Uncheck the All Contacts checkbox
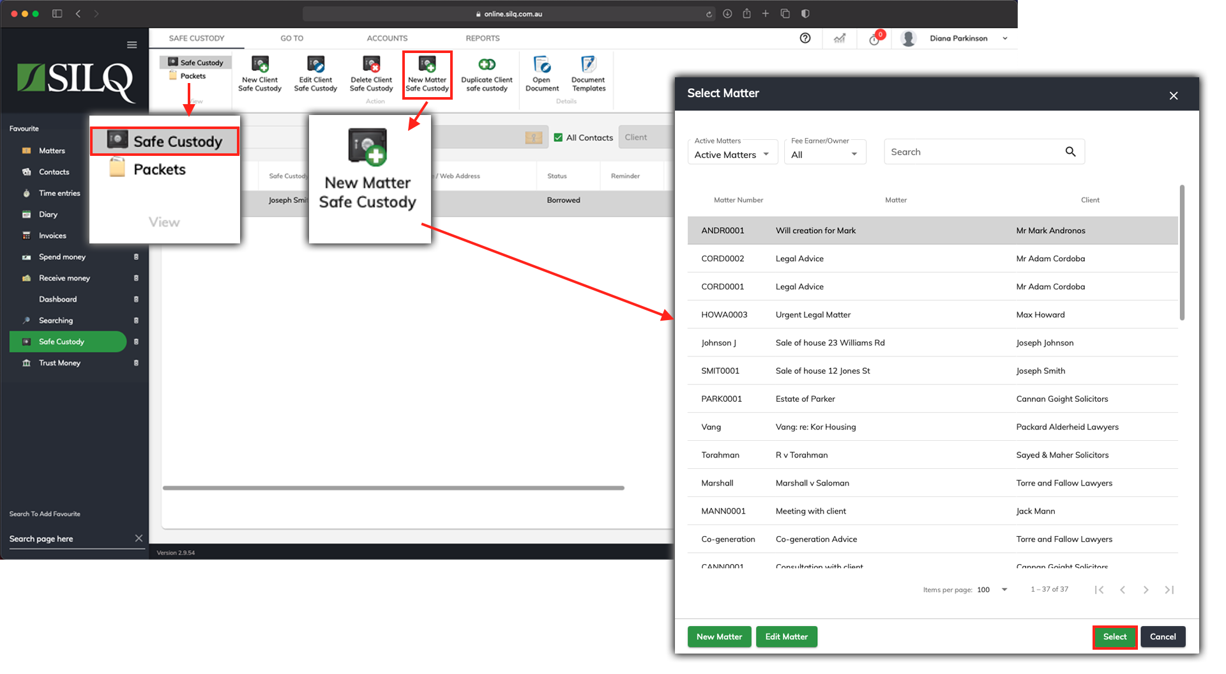The image size is (1226, 674). tap(558, 137)
